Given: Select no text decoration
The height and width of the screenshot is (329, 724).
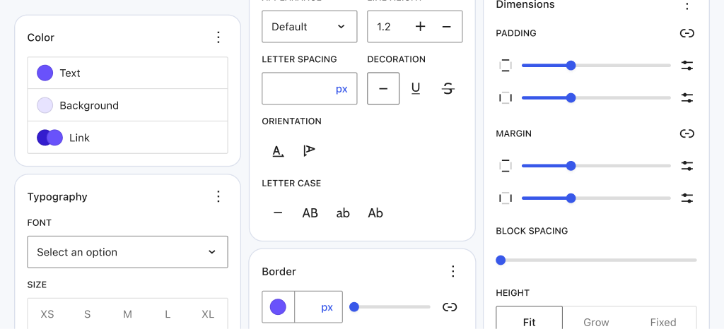Looking at the screenshot, I should (x=383, y=88).
